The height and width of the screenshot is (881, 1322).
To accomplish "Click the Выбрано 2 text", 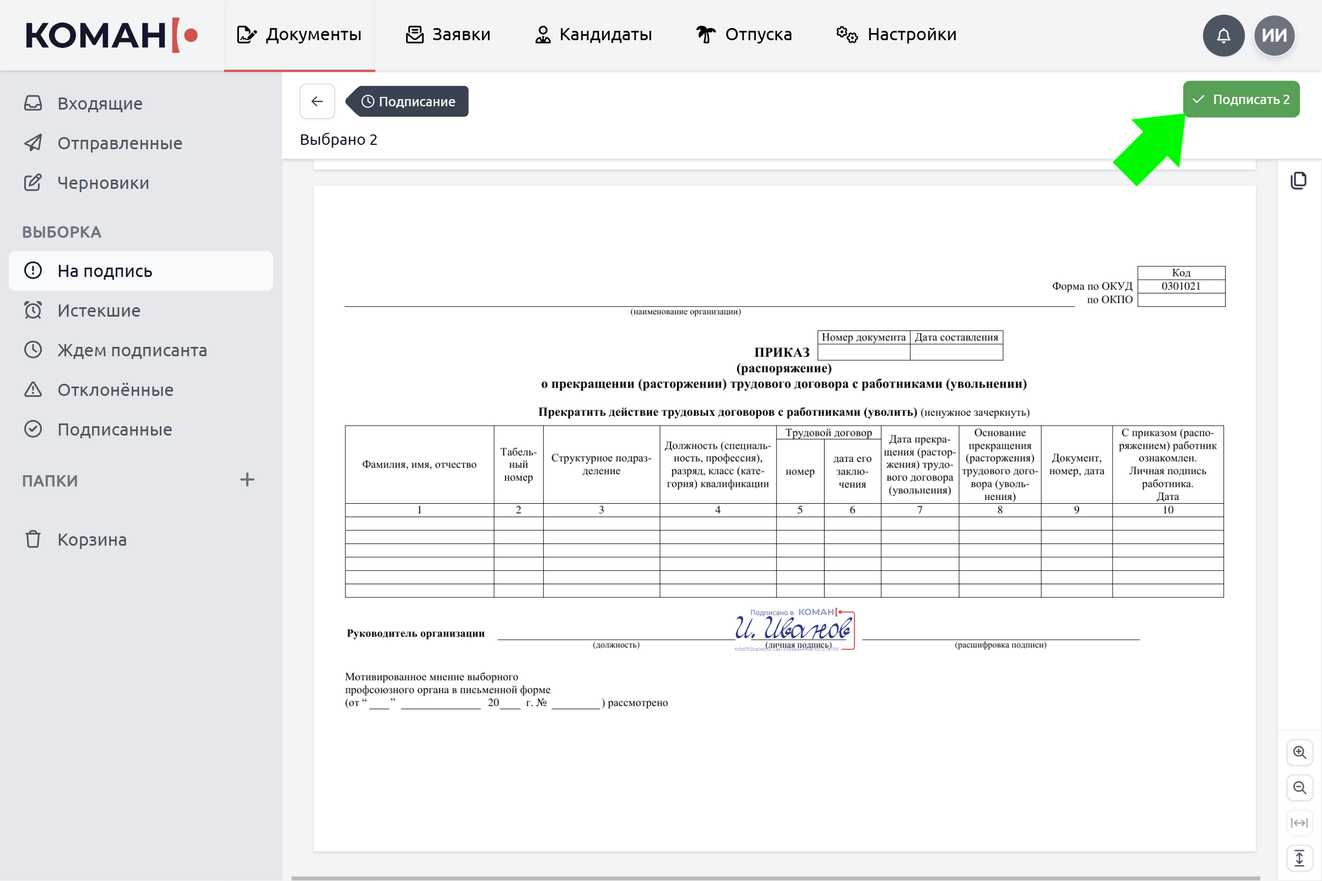I will pos(338,139).
